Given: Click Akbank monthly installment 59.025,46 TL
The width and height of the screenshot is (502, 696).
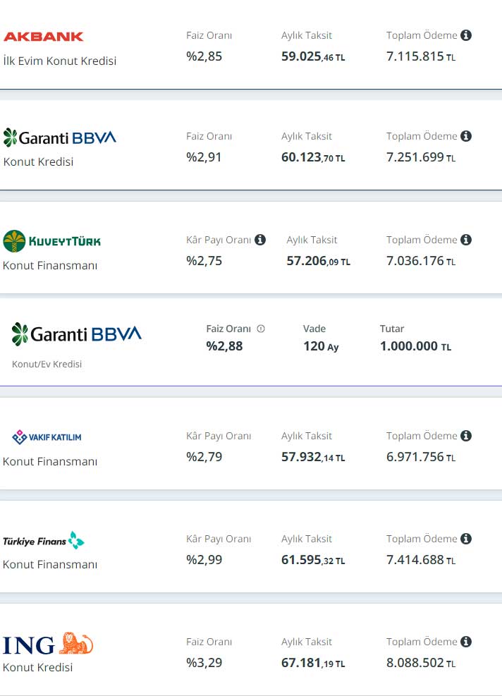Looking at the screenshot, I should tap(313, 56).
